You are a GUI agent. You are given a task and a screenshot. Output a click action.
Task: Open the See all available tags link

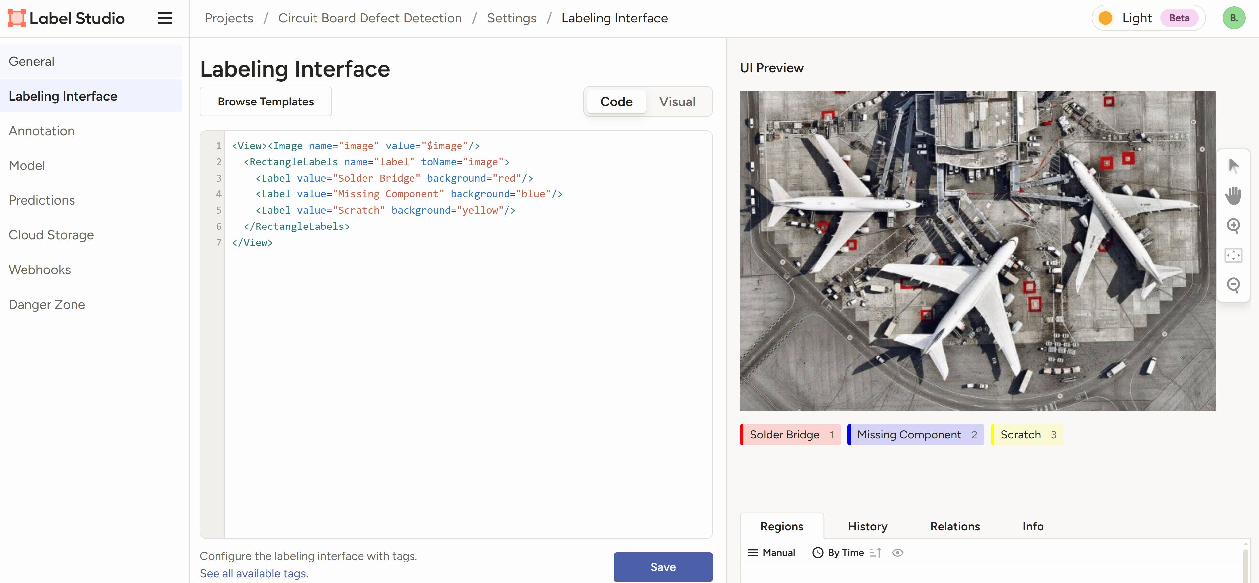tap(253, 573)
